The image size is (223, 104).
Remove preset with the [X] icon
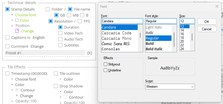(x=90, y=53)
